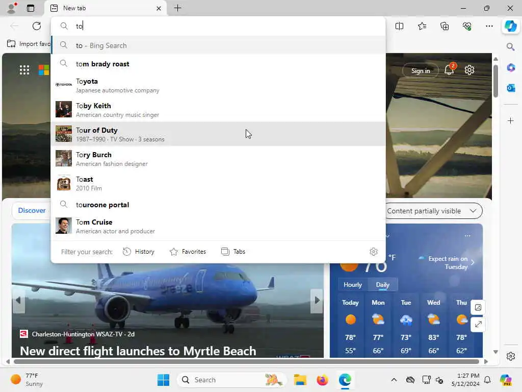Viewport: 522px width, 392px height.
Task: Open 'Expect rain on Tuesday' link
Action: click(x=447, y=262)
